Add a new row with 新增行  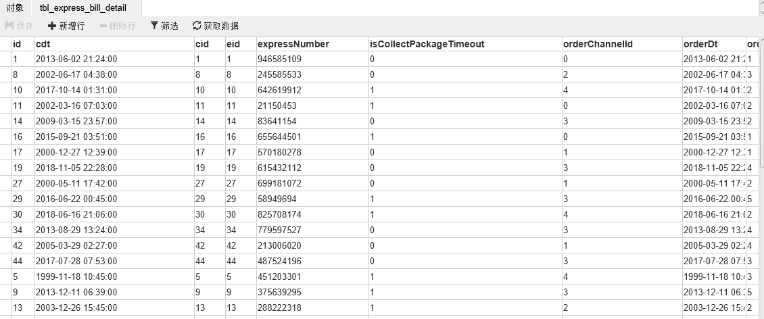66,26
